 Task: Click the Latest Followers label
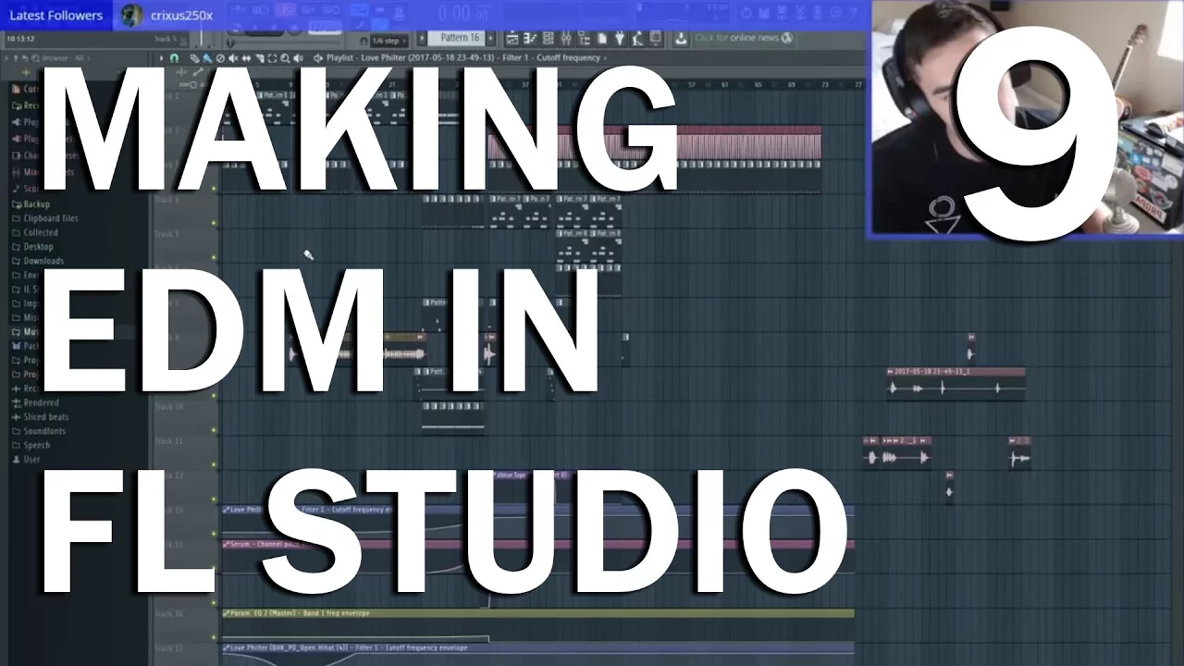click(55, 15)
